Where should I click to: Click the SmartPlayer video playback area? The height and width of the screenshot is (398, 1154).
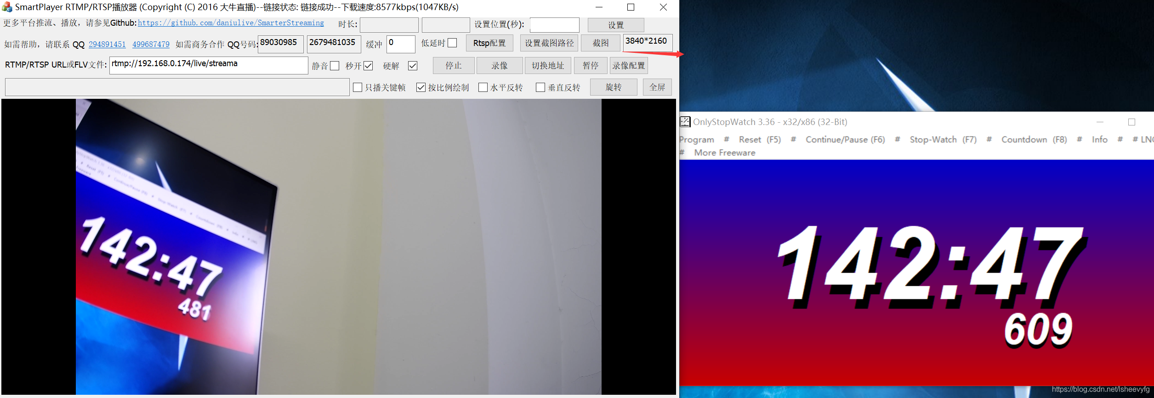coord(339,247)
